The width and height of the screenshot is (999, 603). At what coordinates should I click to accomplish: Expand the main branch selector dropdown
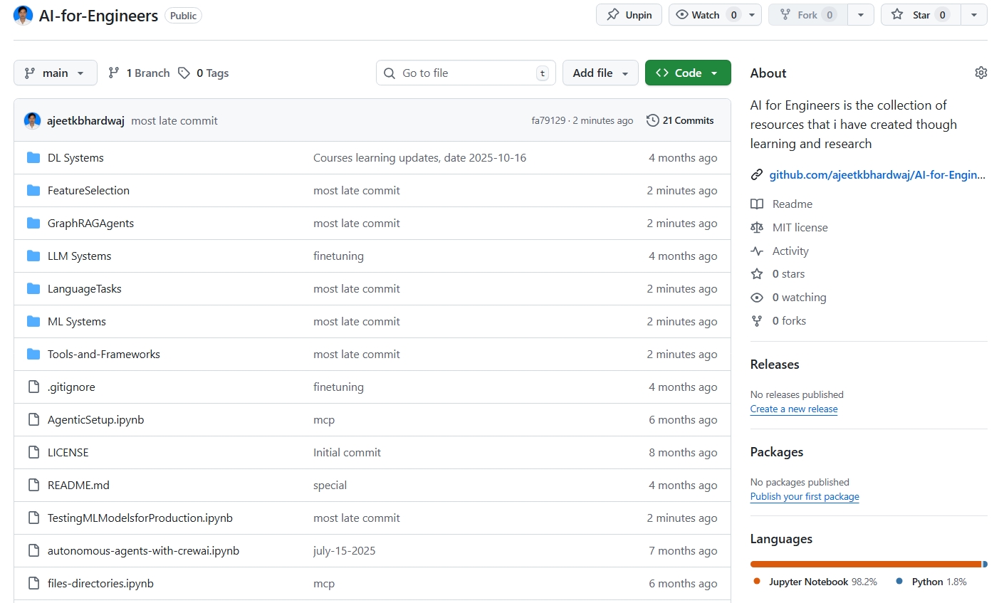pos(56,73)
